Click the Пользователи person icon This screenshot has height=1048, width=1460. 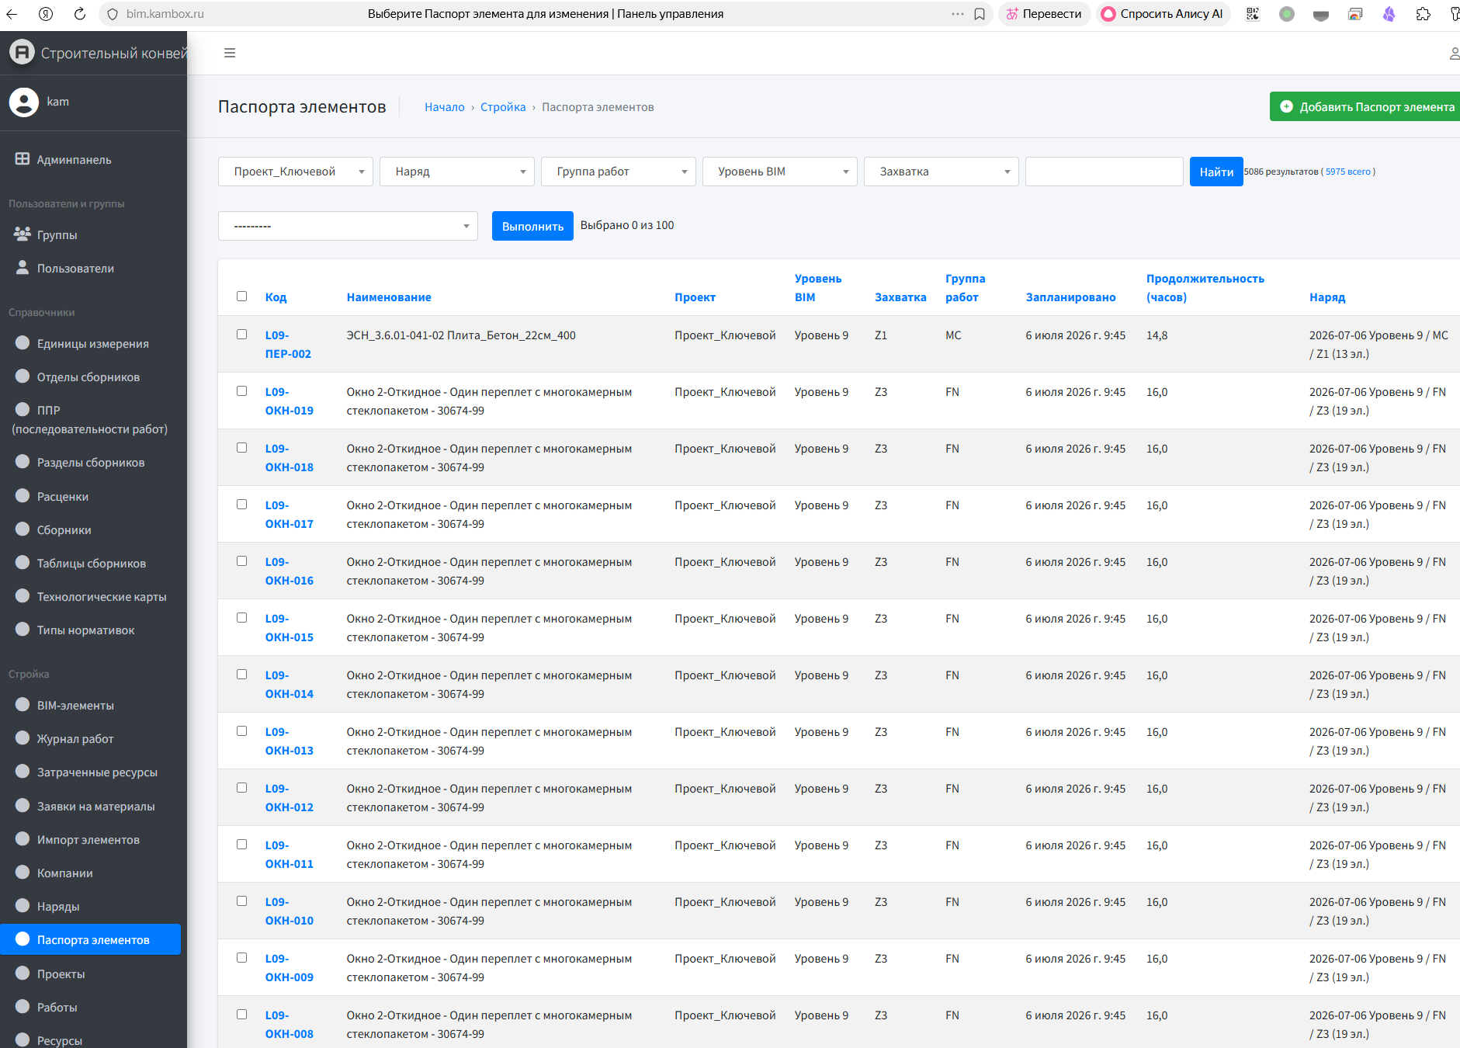(x=23, y=267)
